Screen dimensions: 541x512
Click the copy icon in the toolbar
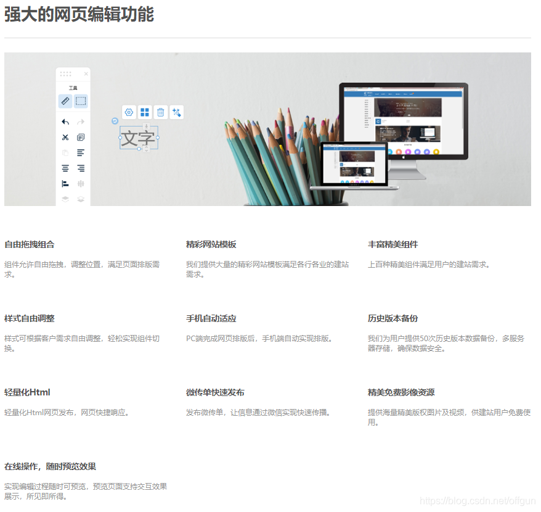tap(80, 138)
